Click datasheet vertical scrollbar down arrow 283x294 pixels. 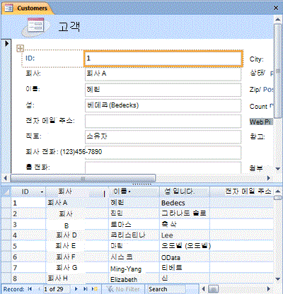[x=278, y=279]
